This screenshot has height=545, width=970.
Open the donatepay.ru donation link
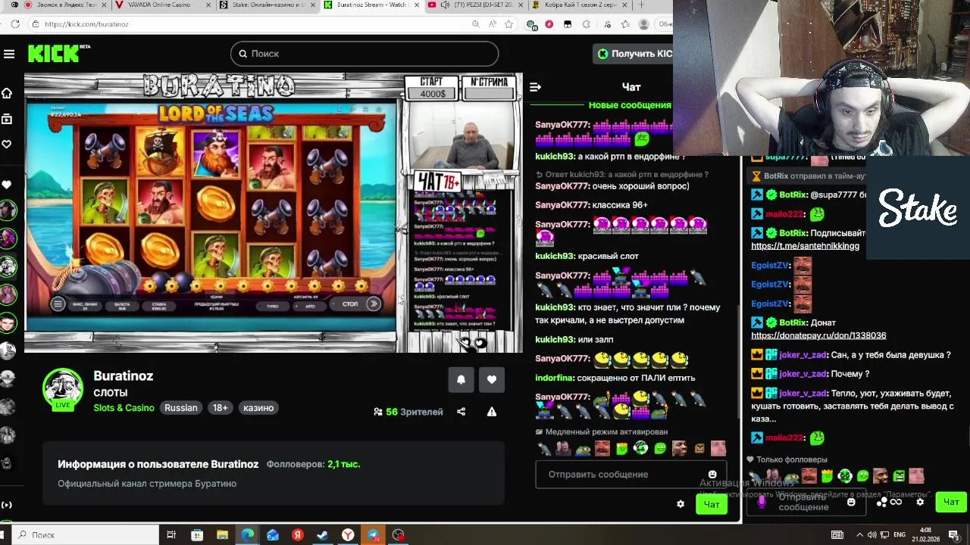click(818, 335)
